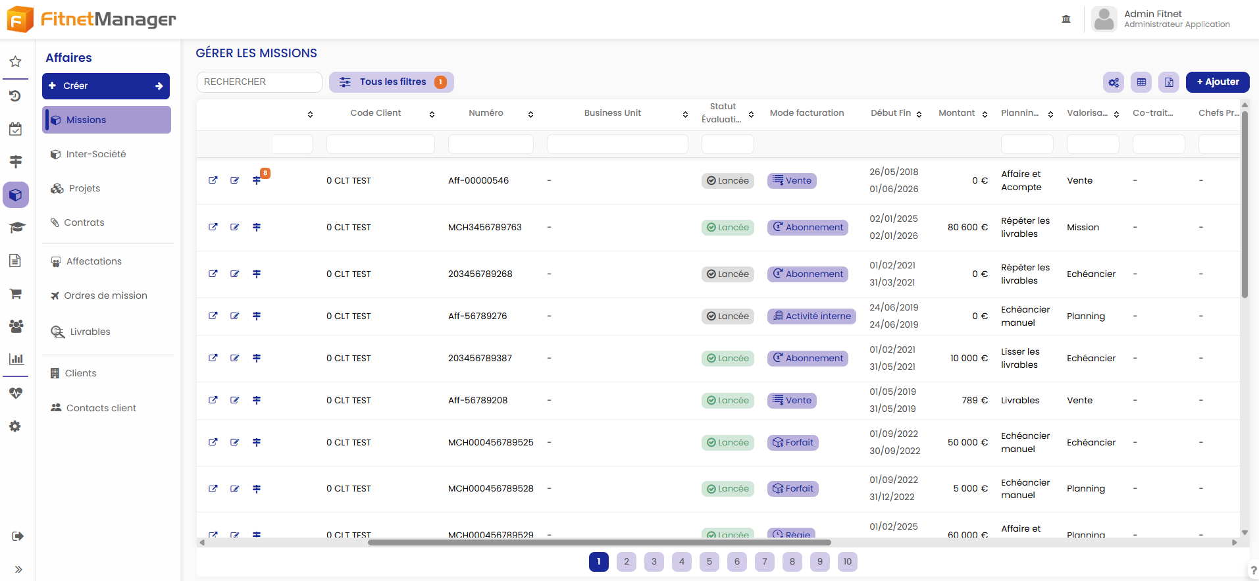This screenshot has width=1259, height=581.
Task: Export missions to Excel icon
Action: click(x=1169, y=82)
